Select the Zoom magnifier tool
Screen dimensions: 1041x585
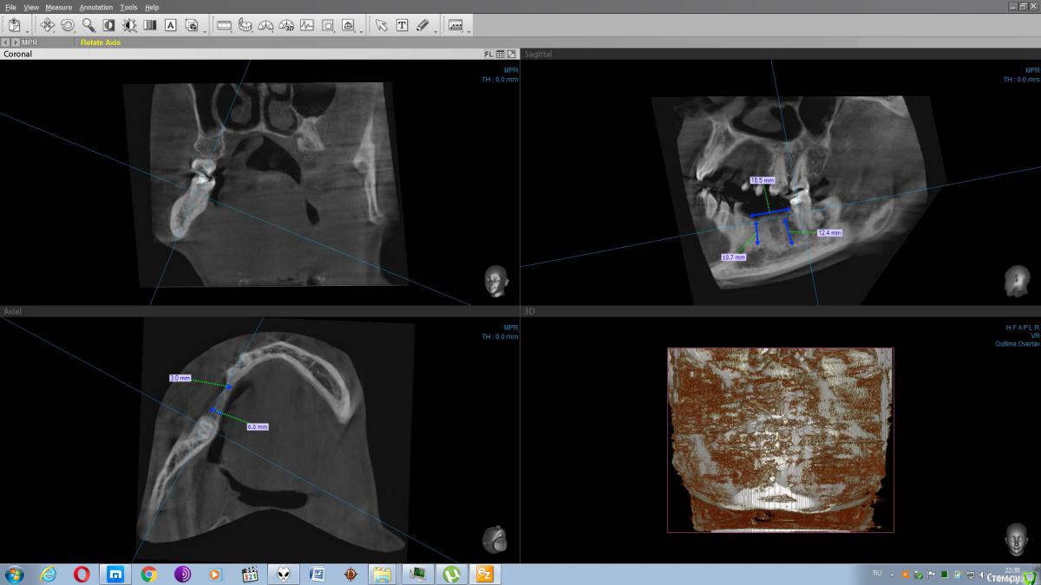coord(88,25)
